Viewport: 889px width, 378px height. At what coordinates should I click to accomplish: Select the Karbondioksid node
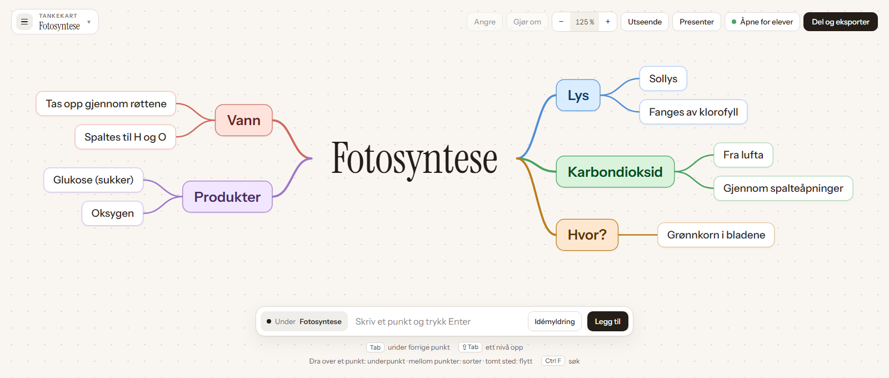point(615,172)
